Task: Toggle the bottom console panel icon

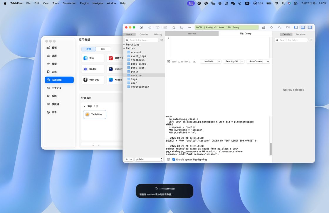Action: (303, 28)
